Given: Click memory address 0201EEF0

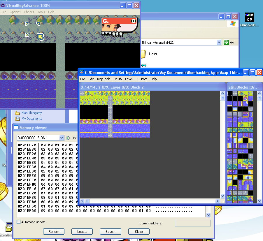Looking at the screenshot, I should 27,180.
